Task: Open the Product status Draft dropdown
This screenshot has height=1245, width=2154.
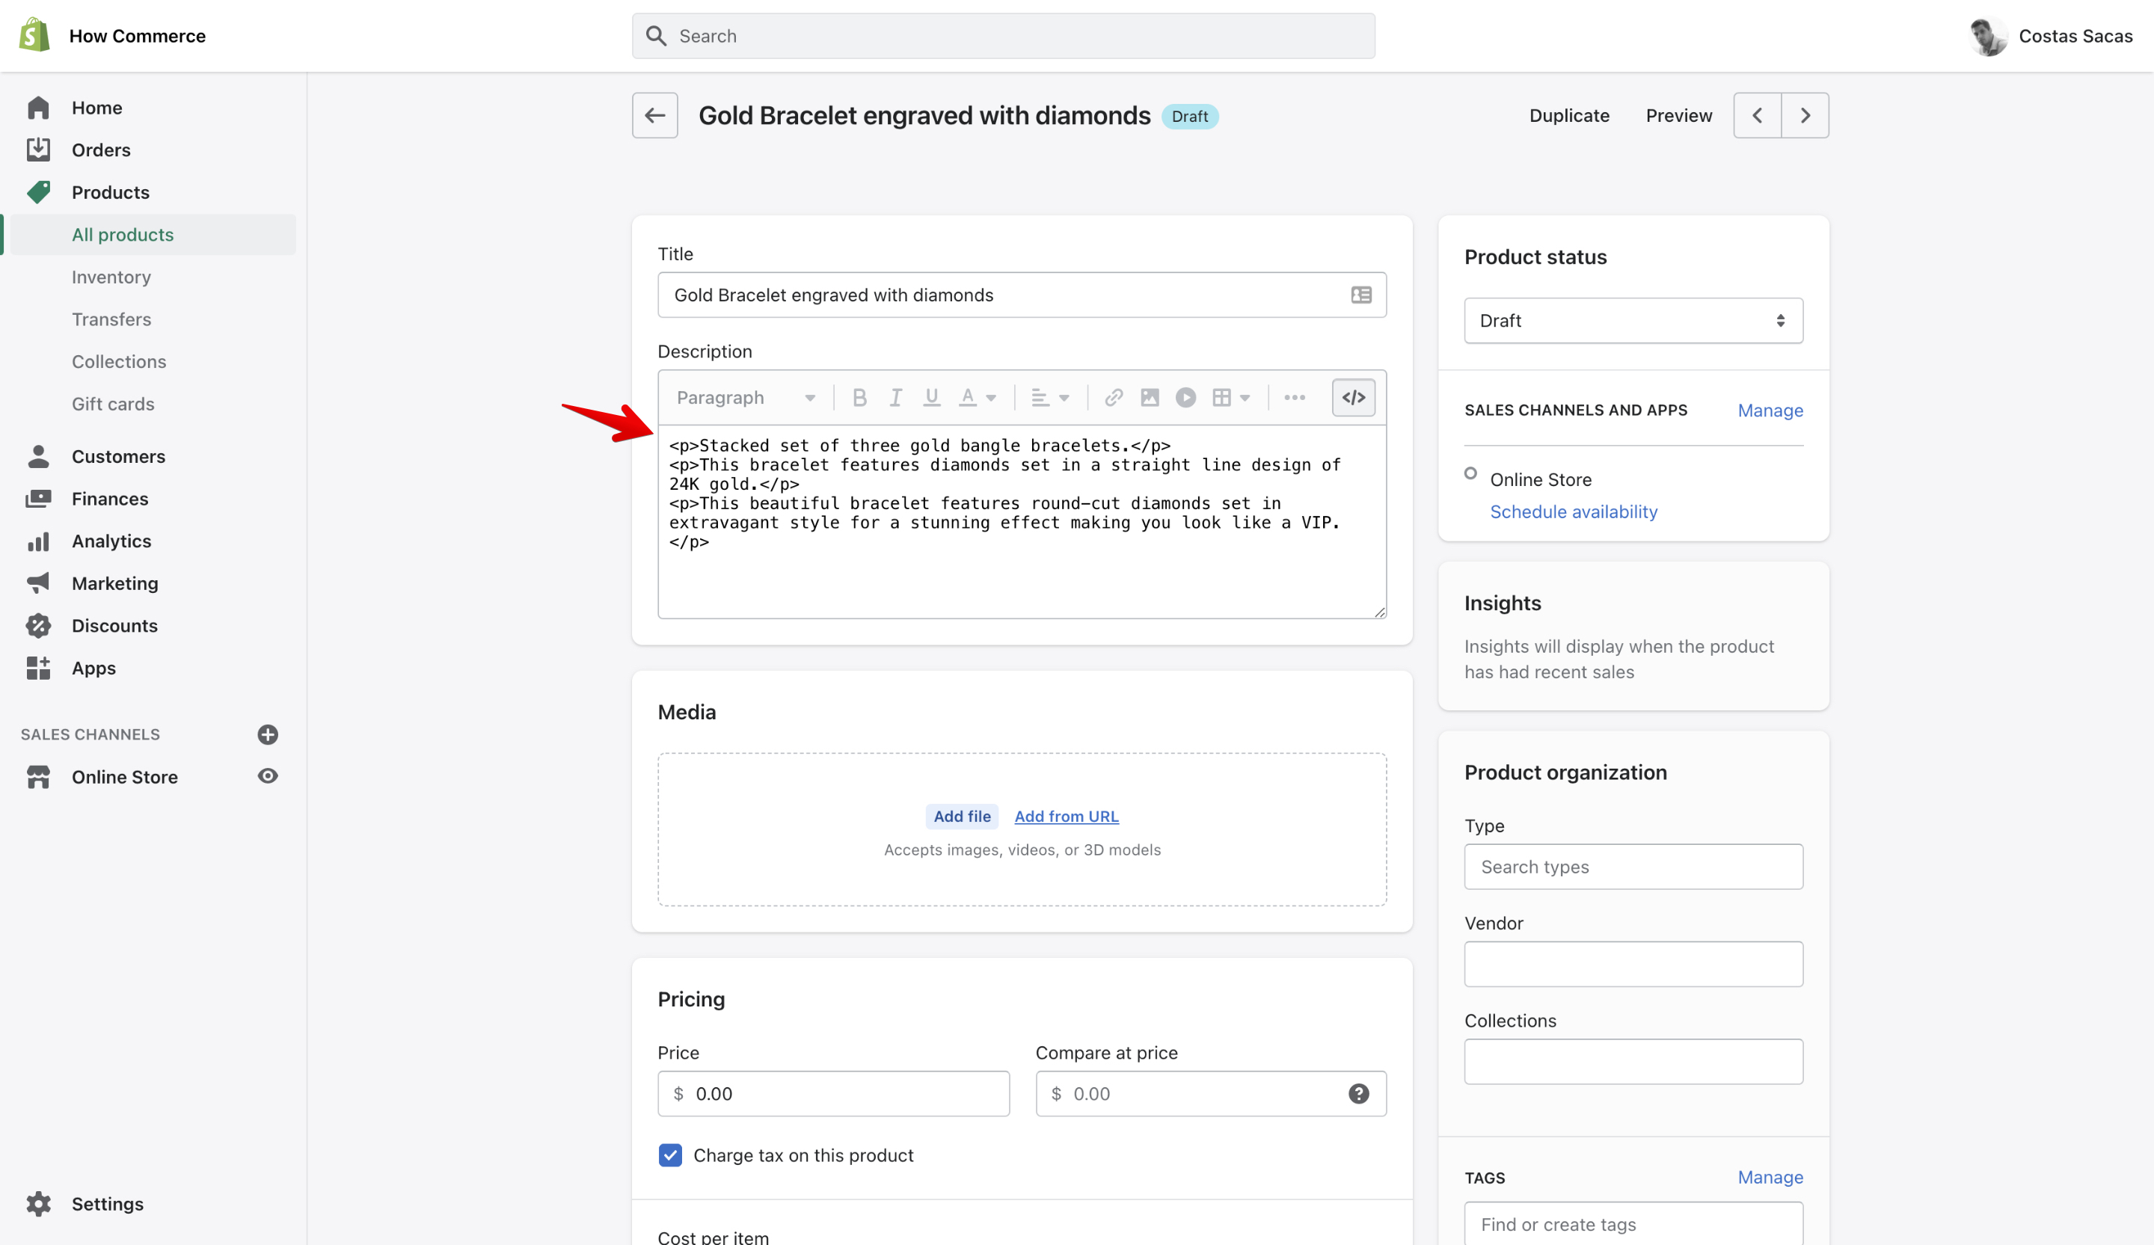Action: [1632, 321]
